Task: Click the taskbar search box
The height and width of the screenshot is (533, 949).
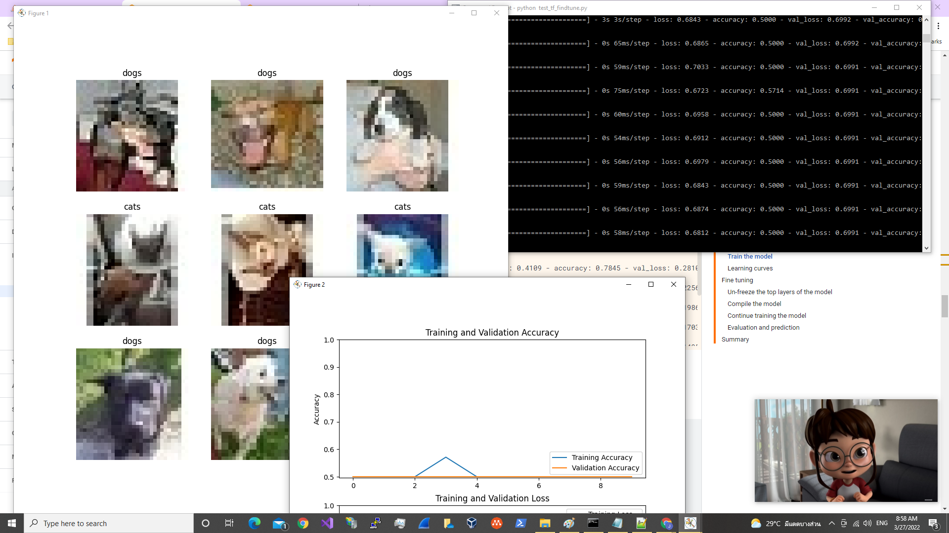Action: point(109,523)
